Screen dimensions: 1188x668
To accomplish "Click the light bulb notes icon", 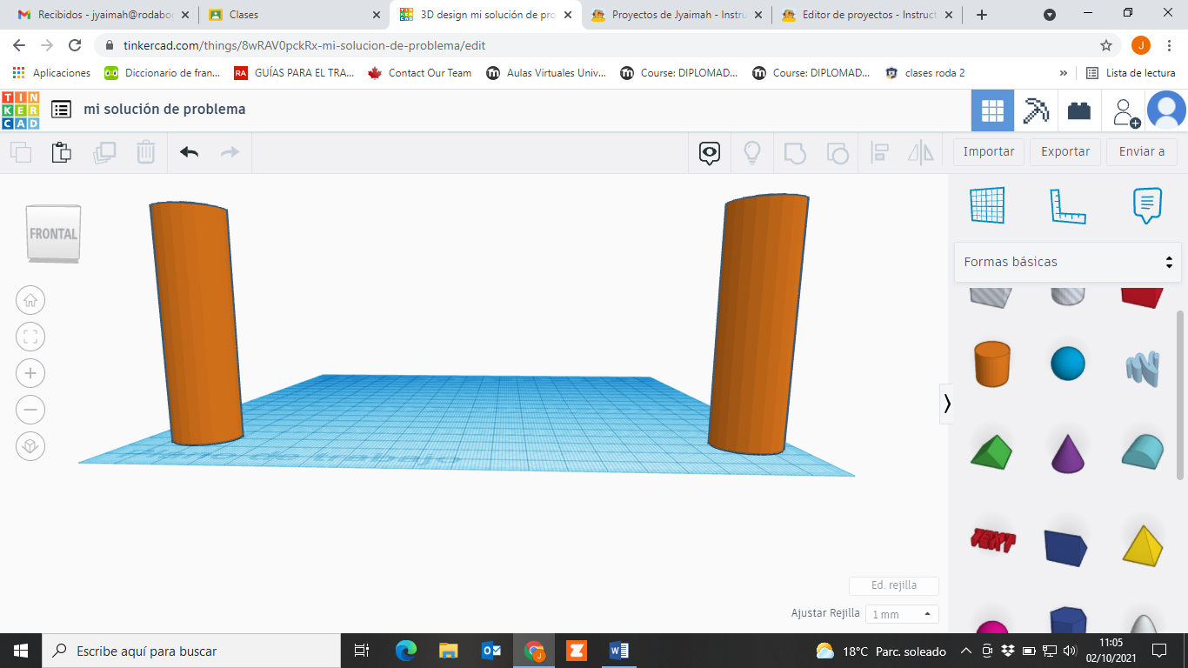I will (x=752, y=153).
